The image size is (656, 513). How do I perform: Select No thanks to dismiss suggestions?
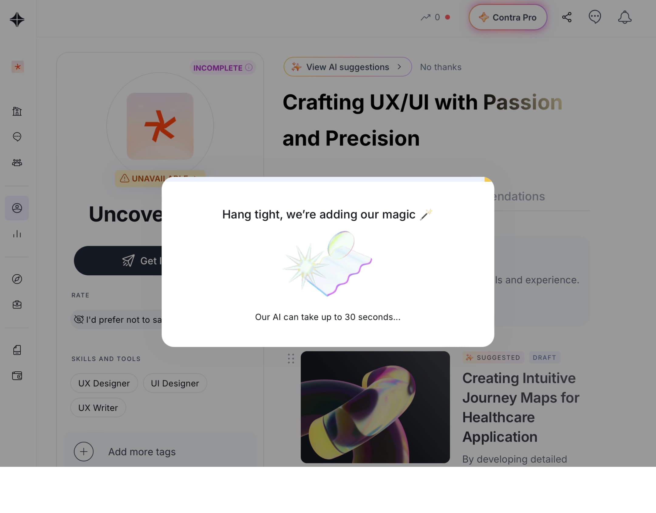point(440,67)
